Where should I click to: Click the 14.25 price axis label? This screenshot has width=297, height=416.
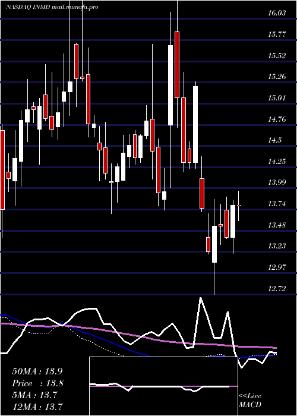click(277, 161)
